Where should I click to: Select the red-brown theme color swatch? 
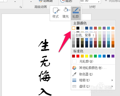96,28
